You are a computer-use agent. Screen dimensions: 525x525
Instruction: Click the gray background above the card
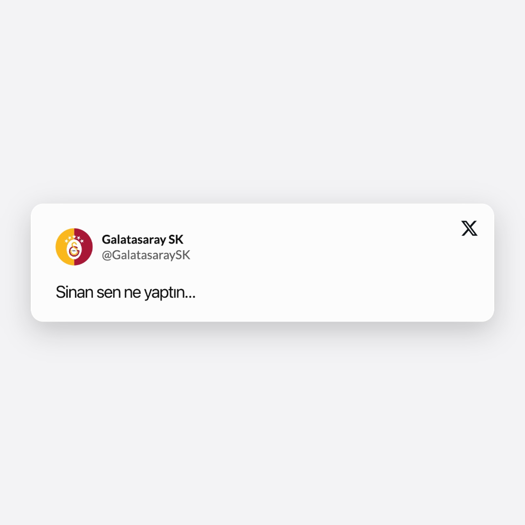(262, 100)
